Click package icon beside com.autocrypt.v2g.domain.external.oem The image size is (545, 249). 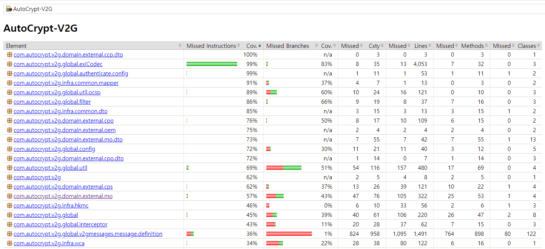pyautogui.click(x=9, y=130)
